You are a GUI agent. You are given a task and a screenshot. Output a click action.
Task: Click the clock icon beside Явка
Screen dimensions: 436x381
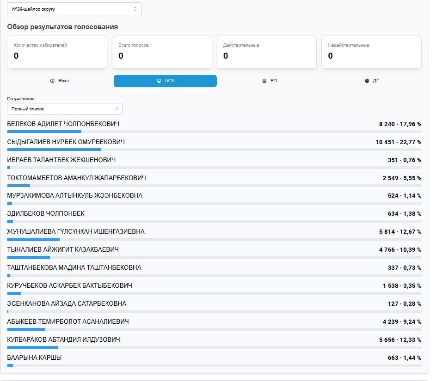(x=52, y=81)
